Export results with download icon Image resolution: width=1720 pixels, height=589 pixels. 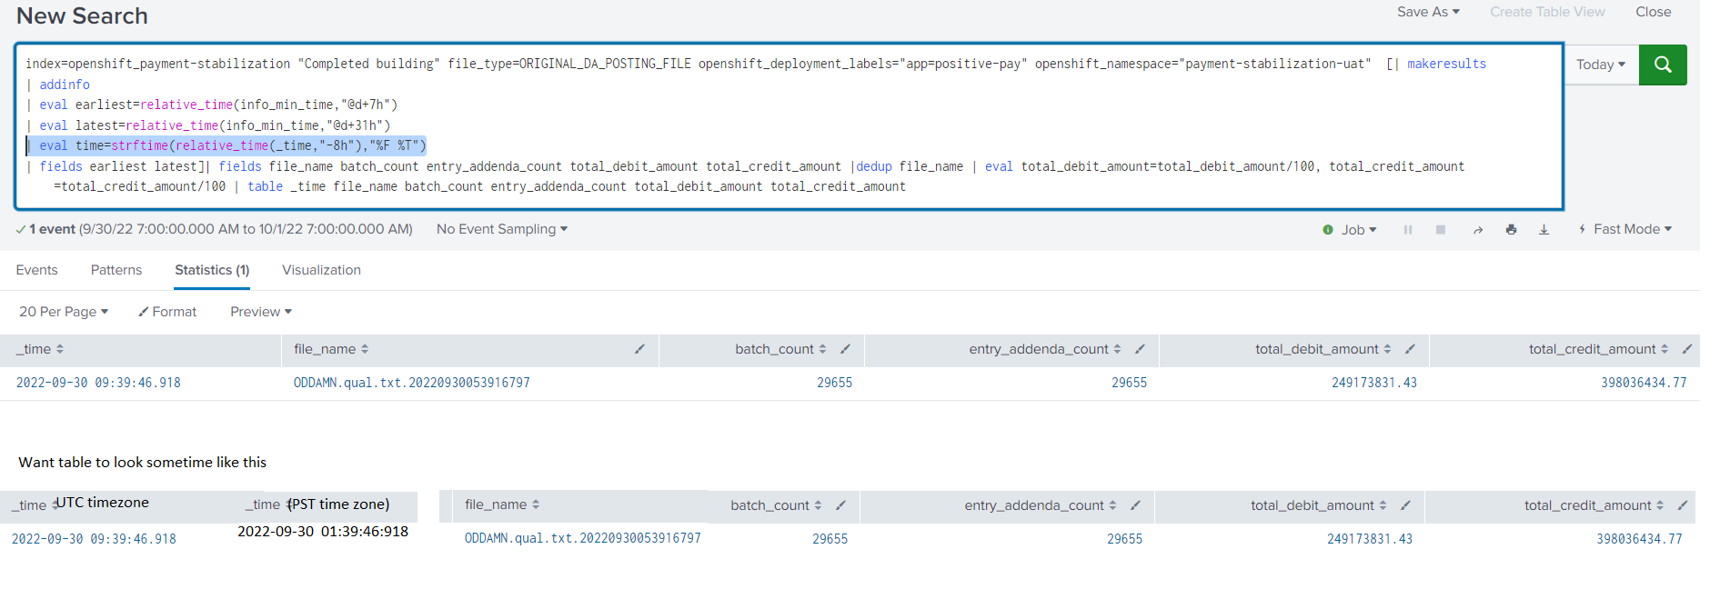tap(1544, 230)
